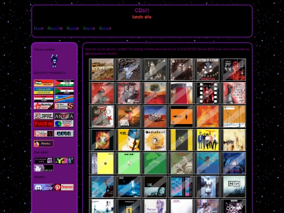This screenshot has width=284, height=213.
Task: Click the I stand with Ukraine badge
Action: click(x=44, y=91)
